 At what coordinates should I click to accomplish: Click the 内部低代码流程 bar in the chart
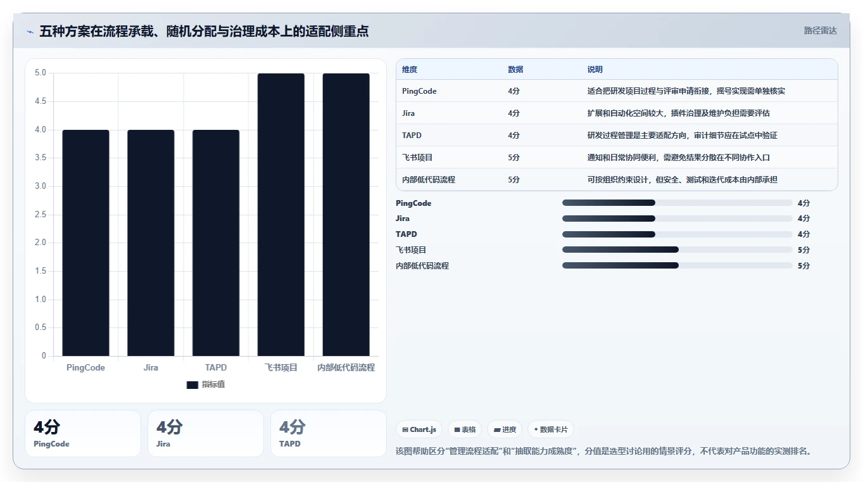point(346,215)
